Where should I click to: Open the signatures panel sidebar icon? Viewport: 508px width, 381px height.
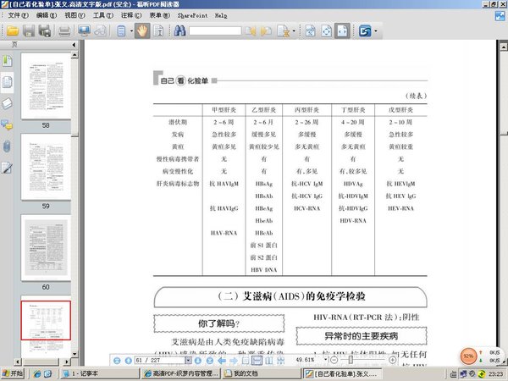coord(7,168)
